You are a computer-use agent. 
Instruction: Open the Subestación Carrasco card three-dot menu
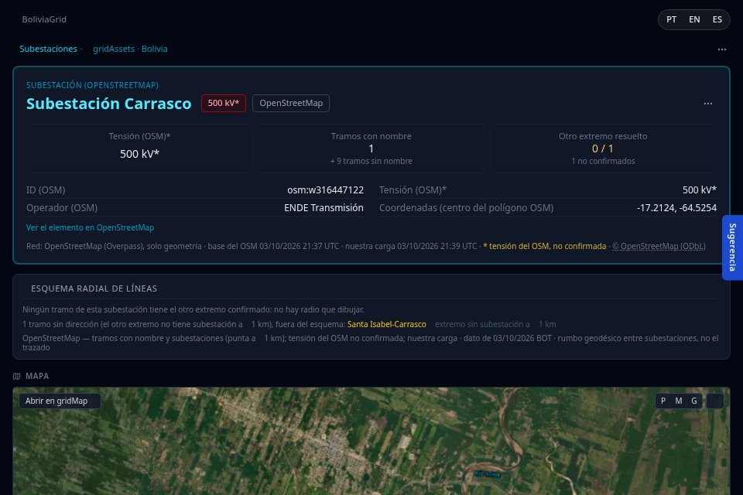708,104
